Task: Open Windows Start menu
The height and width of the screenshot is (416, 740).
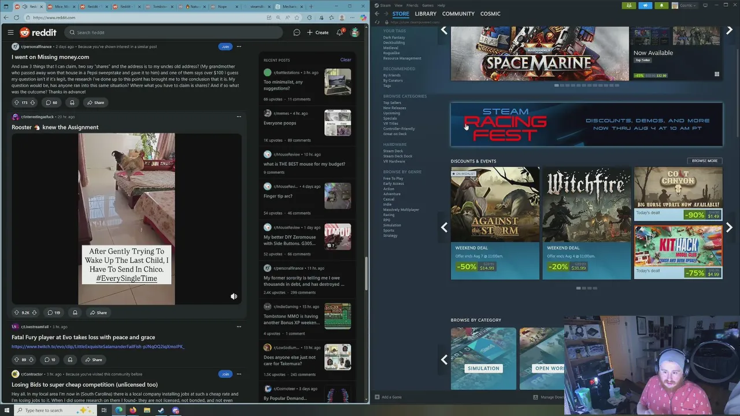Action: pos(6,410)
